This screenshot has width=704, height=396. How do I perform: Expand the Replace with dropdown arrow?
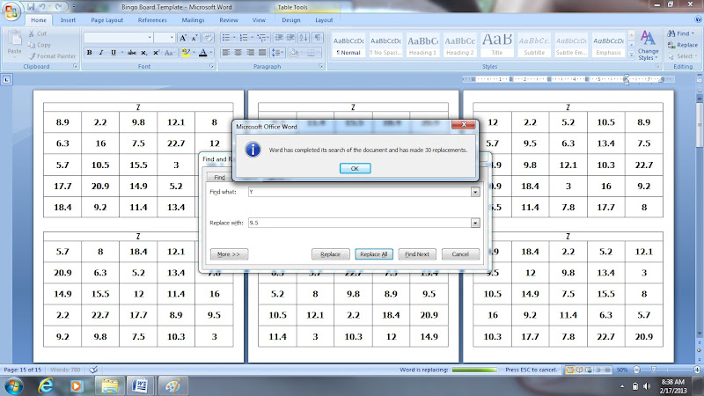click(475, 223)
